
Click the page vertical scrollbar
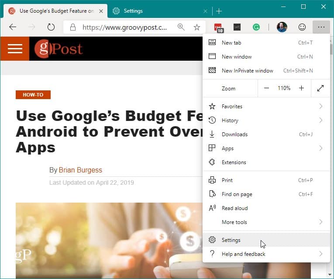pyautogui.click(x=331, y=49)
